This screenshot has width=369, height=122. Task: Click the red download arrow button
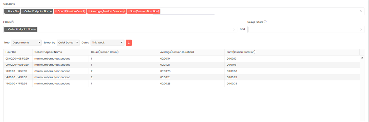(129, 43)
